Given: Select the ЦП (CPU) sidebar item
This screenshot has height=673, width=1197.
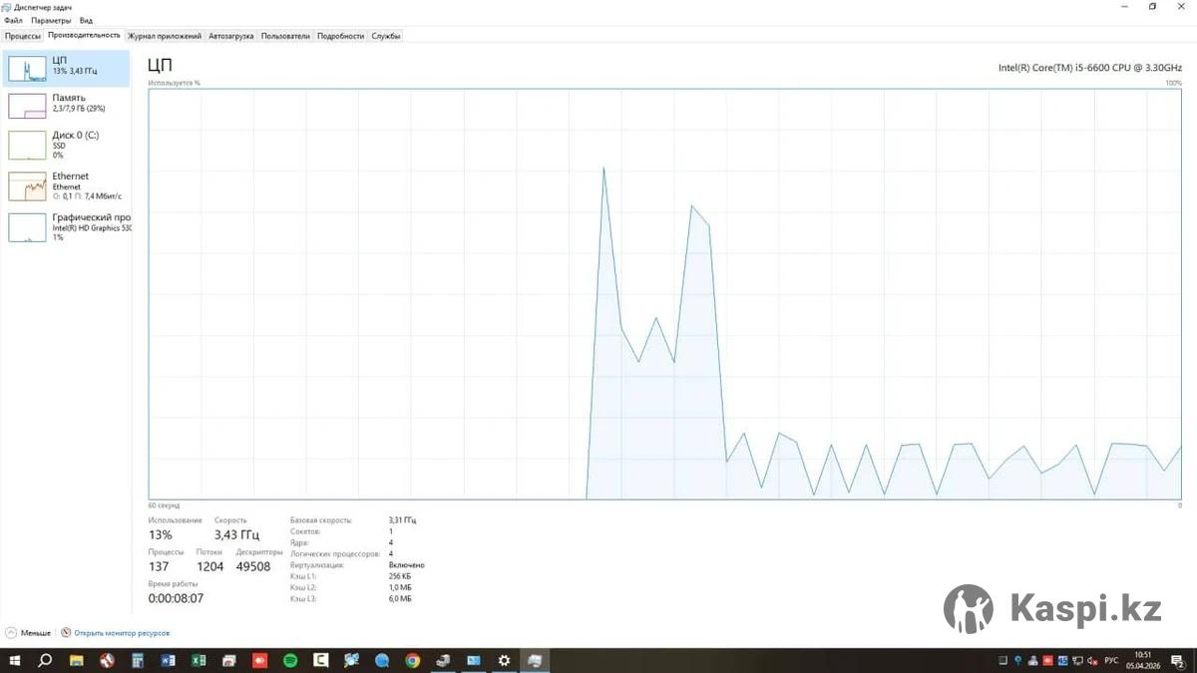Looking at the screenshot, I should pos(66,68).
